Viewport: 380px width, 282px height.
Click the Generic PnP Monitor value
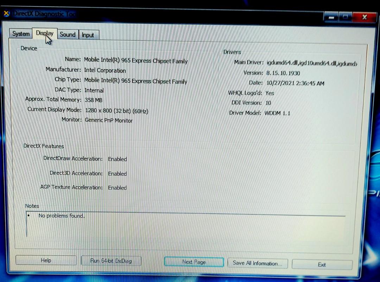point(109,120)
